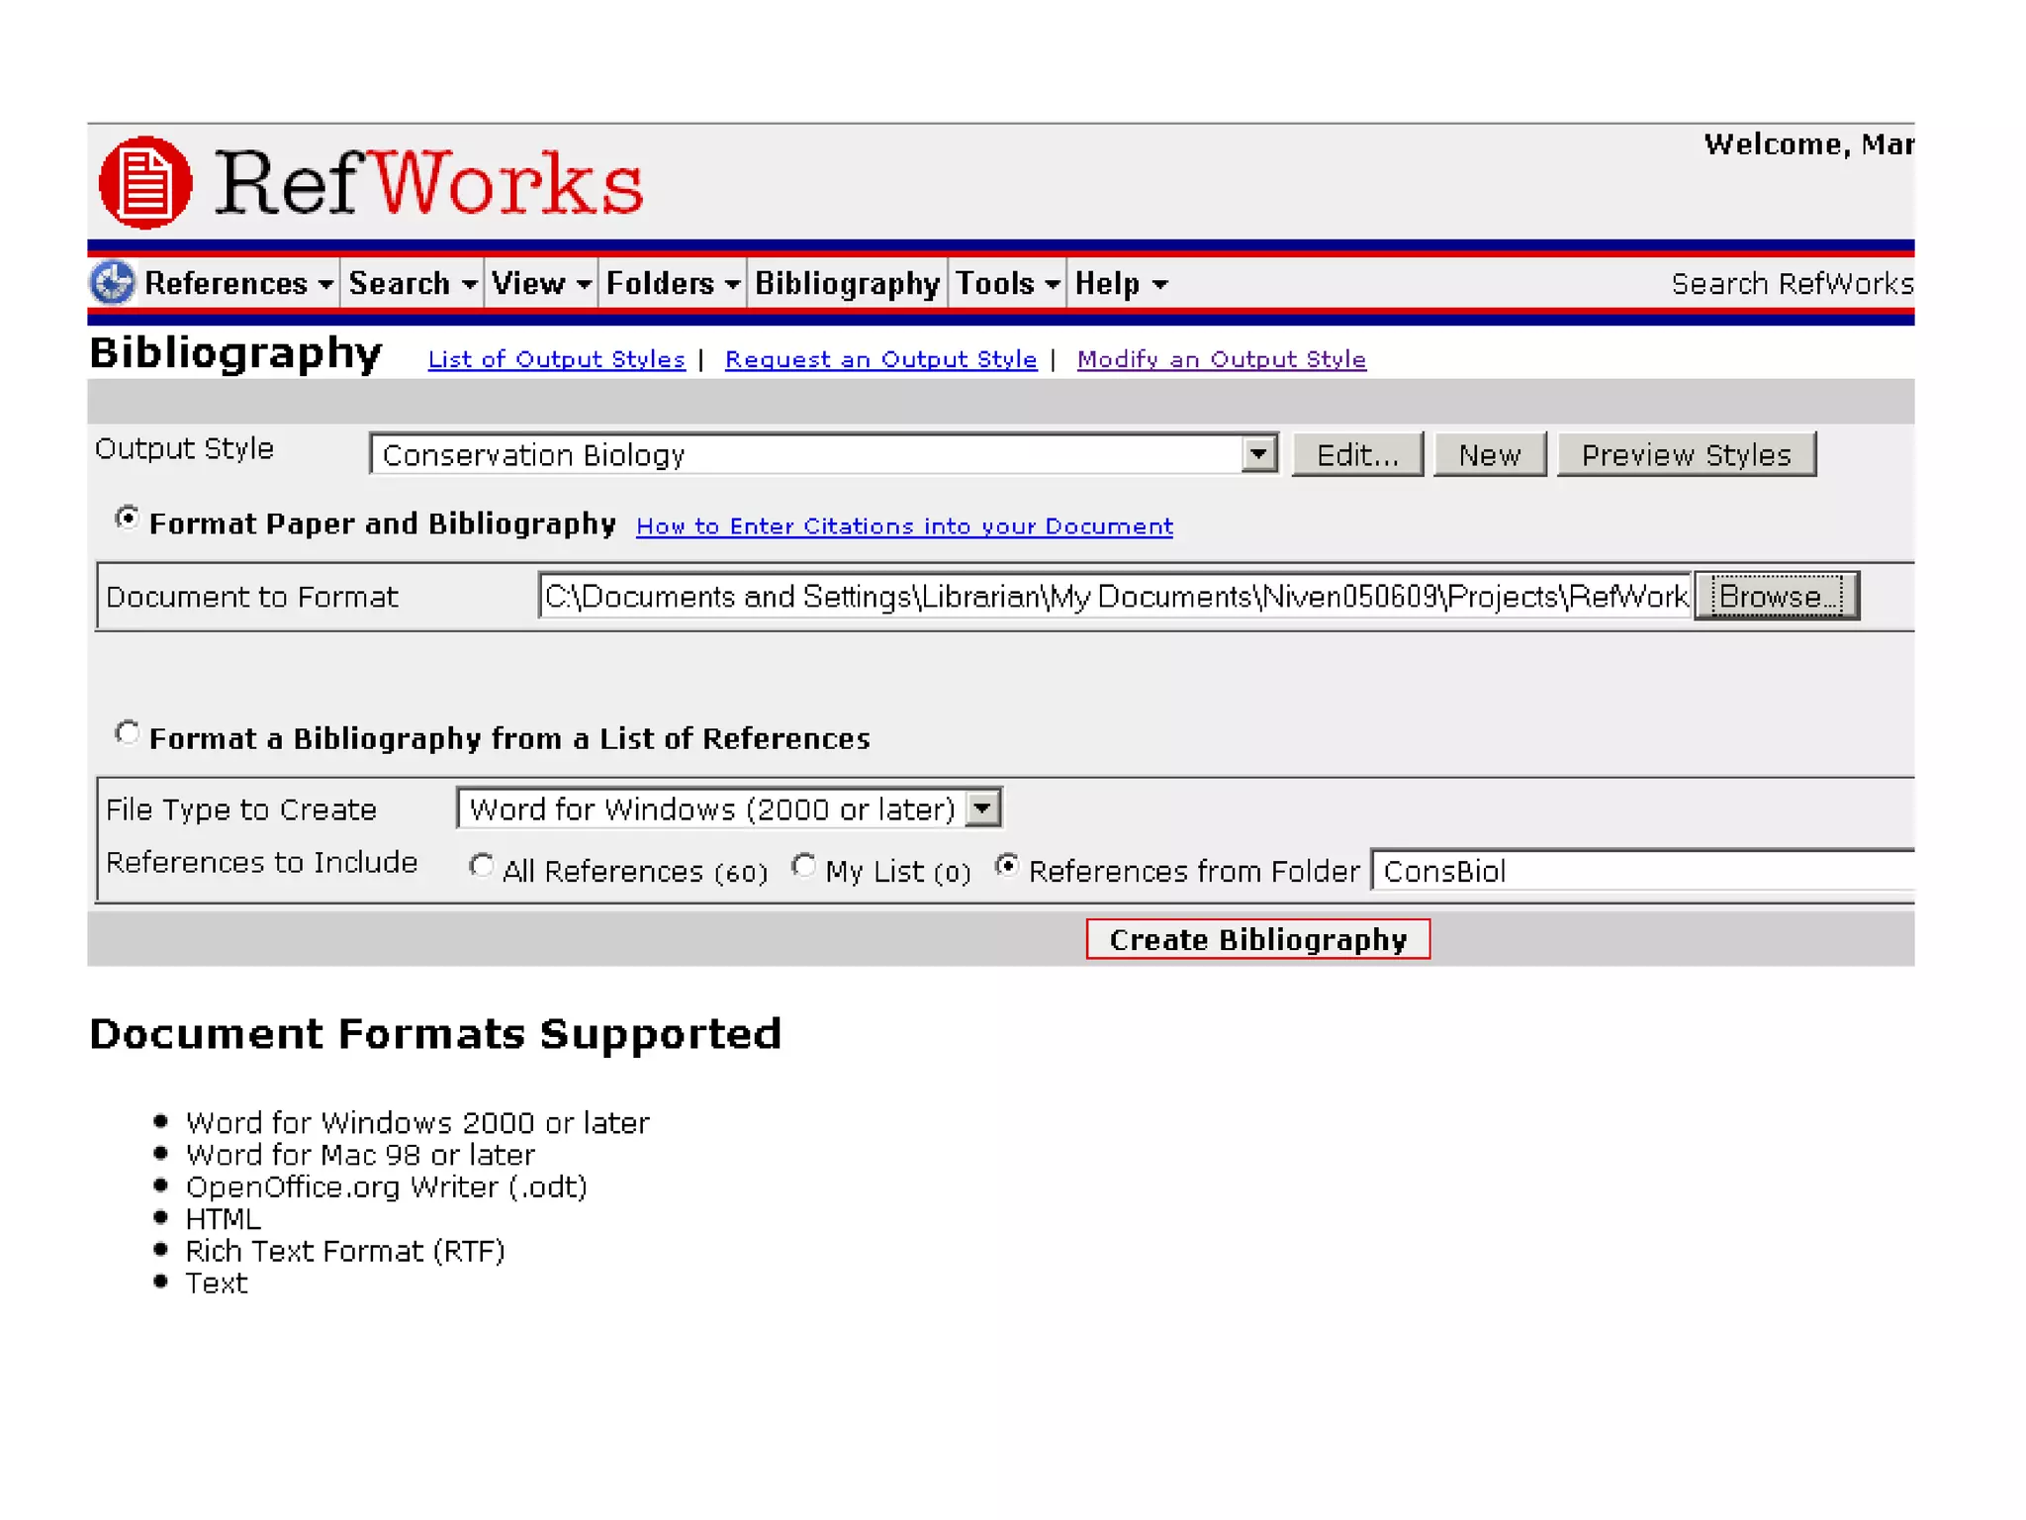The width and height of the screenshot is (2026, 1520).
Task: Click the Browse button
Action: pos(1777,597)
